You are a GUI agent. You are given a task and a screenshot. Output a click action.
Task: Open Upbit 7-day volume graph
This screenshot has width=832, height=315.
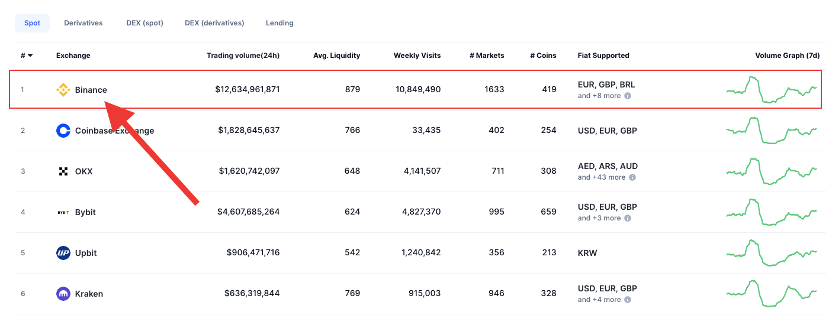click(772, 253)
